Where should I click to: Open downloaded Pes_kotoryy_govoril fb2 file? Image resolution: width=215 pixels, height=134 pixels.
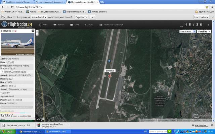pyautogui.click(x=17, y=125)
